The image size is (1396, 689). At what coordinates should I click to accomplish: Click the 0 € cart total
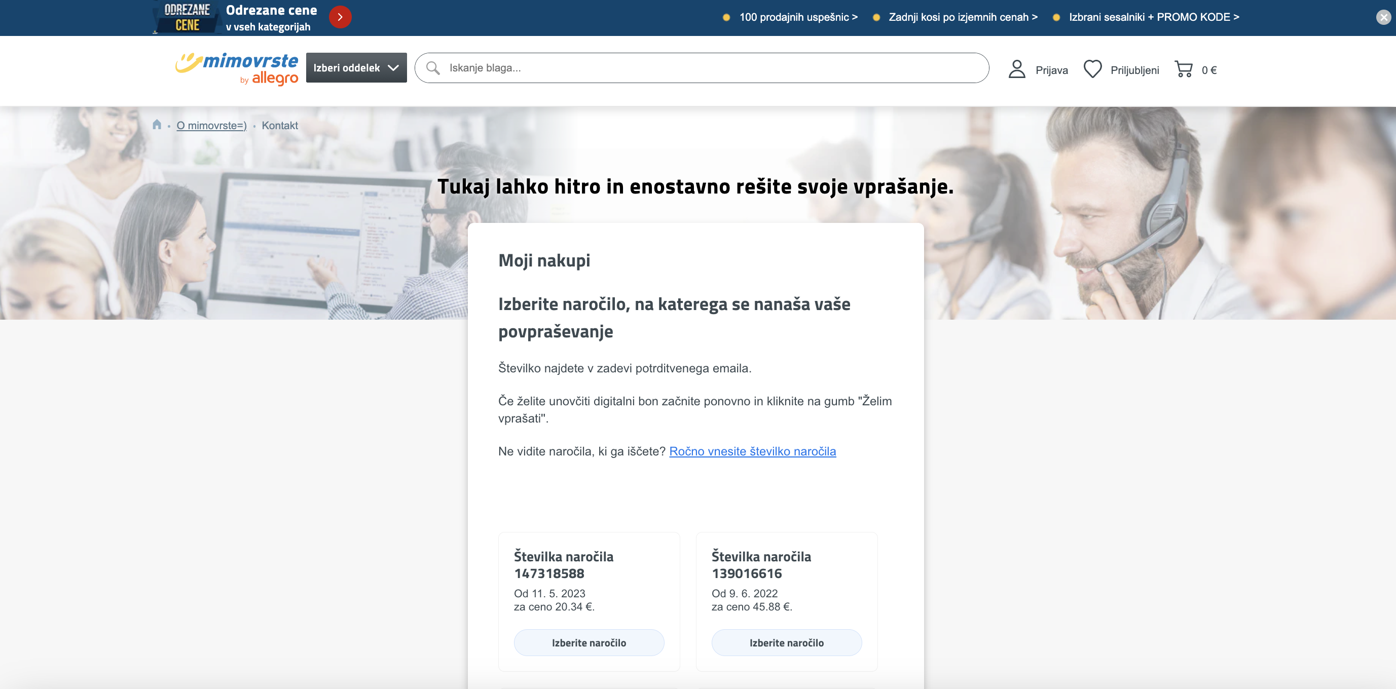(1209, 70)
